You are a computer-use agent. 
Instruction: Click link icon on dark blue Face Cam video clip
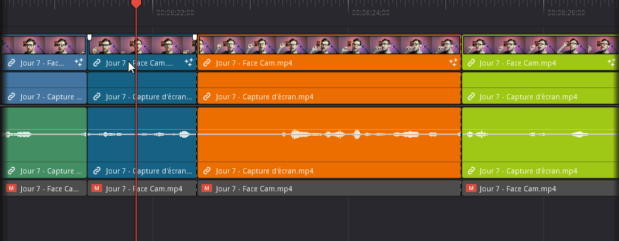[97, 63]
